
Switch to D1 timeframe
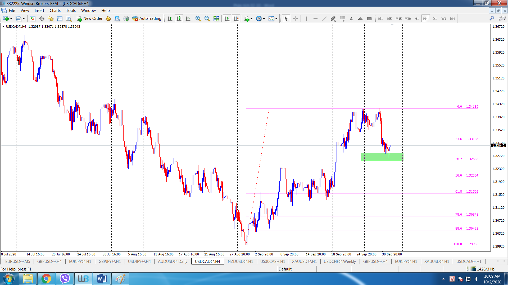(x=435, y=18)
